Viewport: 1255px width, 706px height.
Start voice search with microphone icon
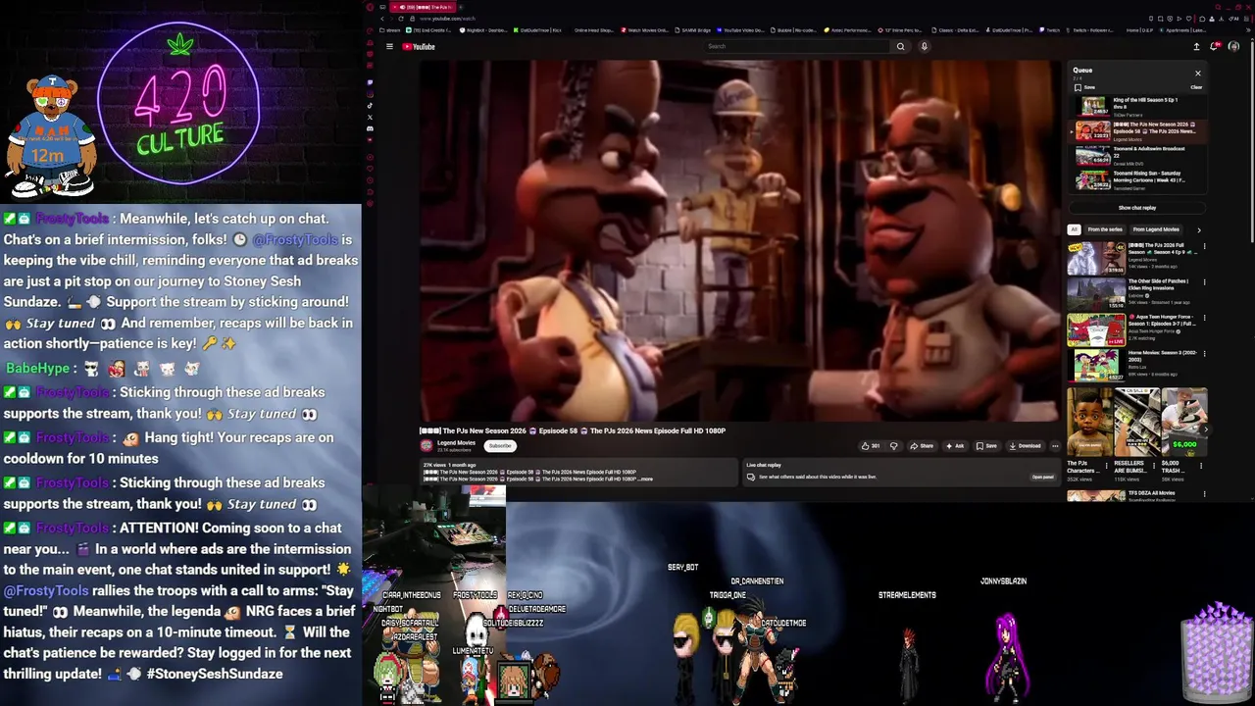point(924,46)
